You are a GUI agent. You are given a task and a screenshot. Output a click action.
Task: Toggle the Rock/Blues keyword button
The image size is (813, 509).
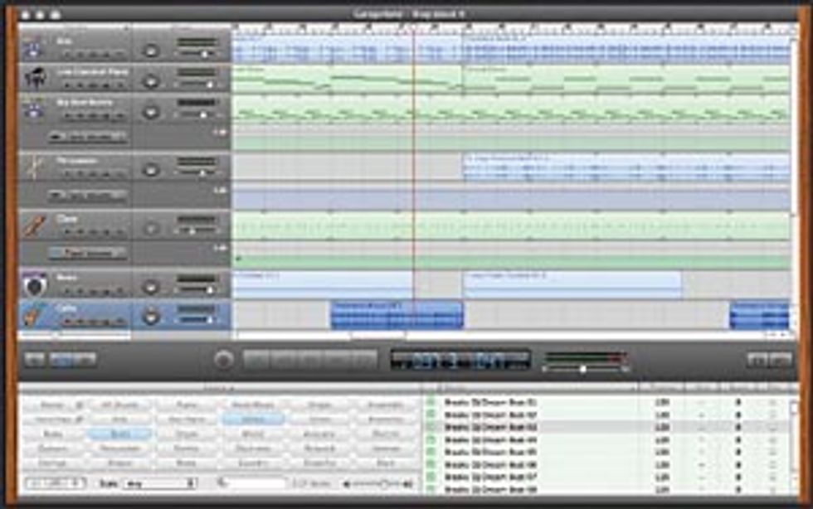tap(253, 405)
